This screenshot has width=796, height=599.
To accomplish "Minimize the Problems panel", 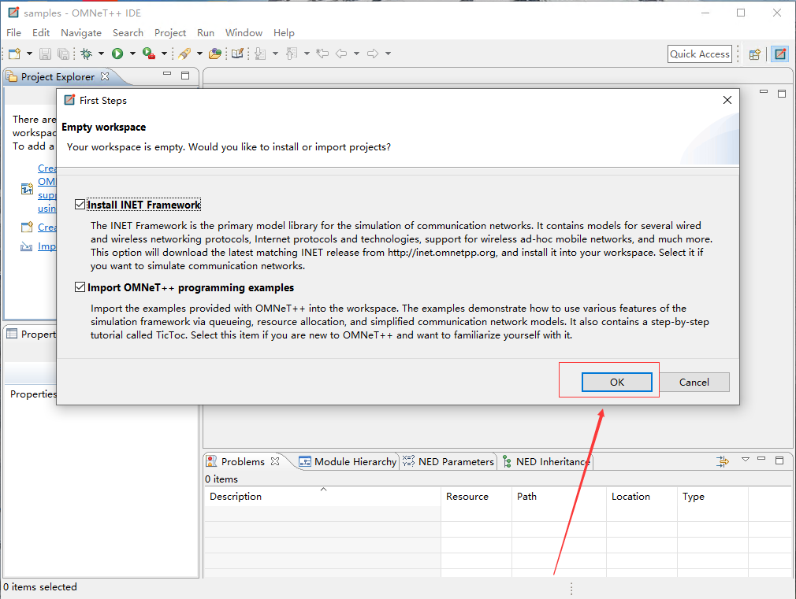I will [x=761, y=459].
